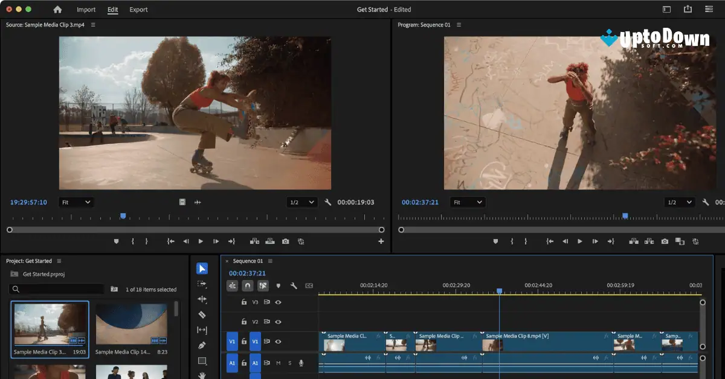Hide track V1 using its eye icon
The image size is (725, 379).
[278, 342]
